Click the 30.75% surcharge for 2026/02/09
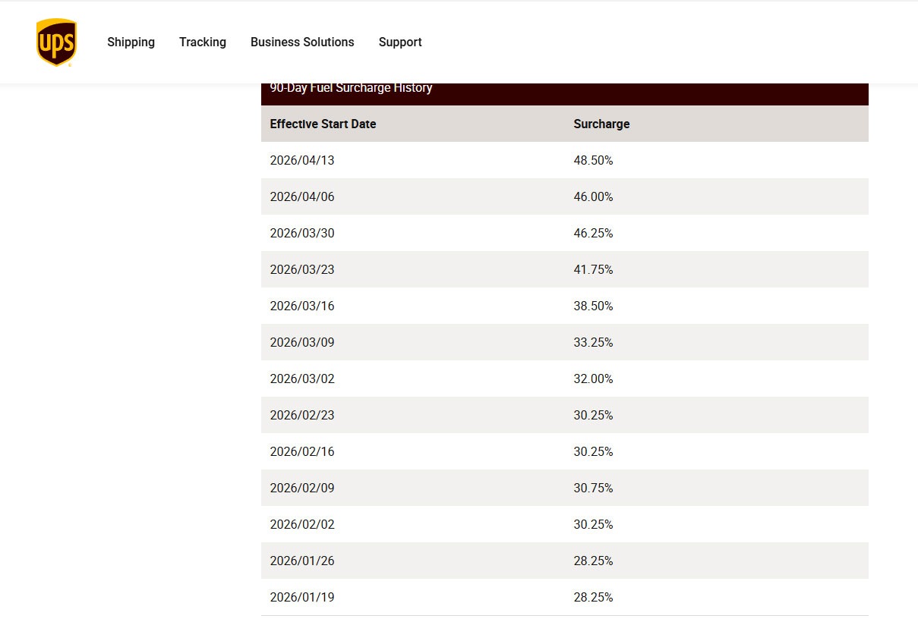 point(593,488)
